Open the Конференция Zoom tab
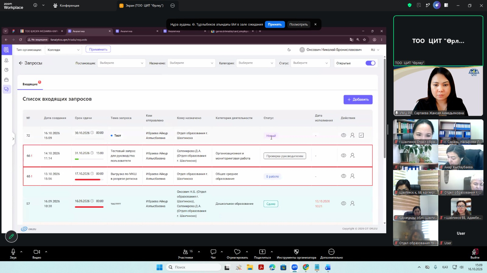 66,5
